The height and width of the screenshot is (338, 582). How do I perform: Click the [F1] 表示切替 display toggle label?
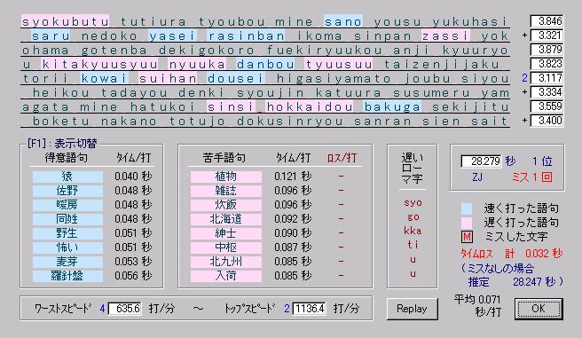coord(62,144)
